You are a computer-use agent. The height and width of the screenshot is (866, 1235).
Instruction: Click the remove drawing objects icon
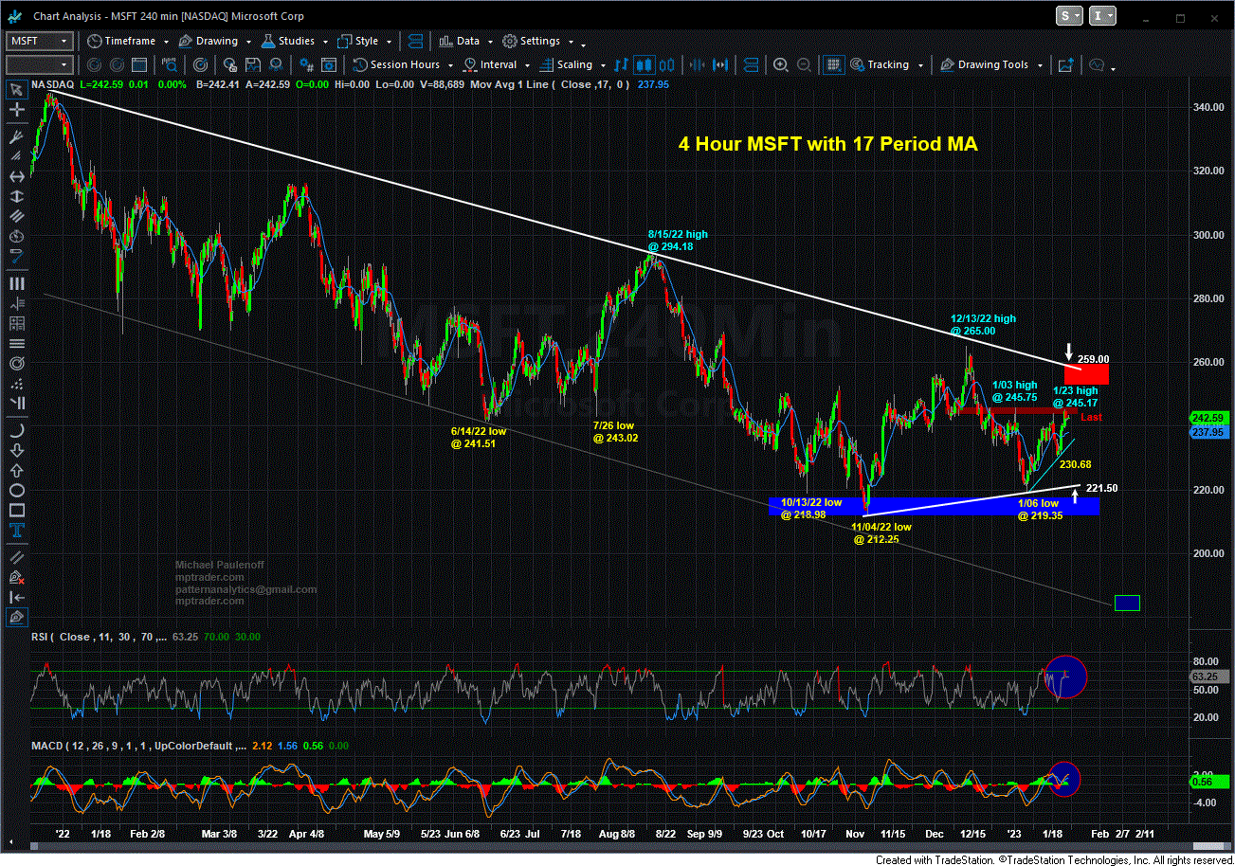16,575
